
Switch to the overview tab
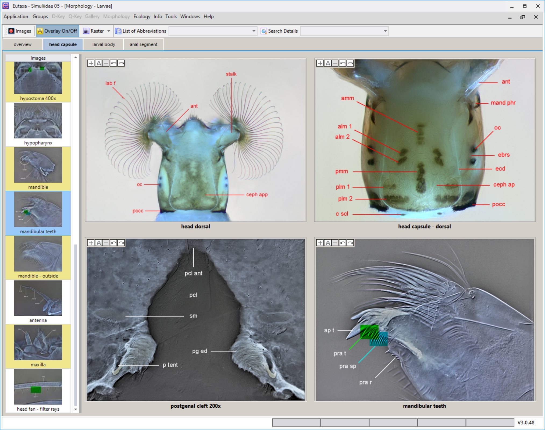23,44
